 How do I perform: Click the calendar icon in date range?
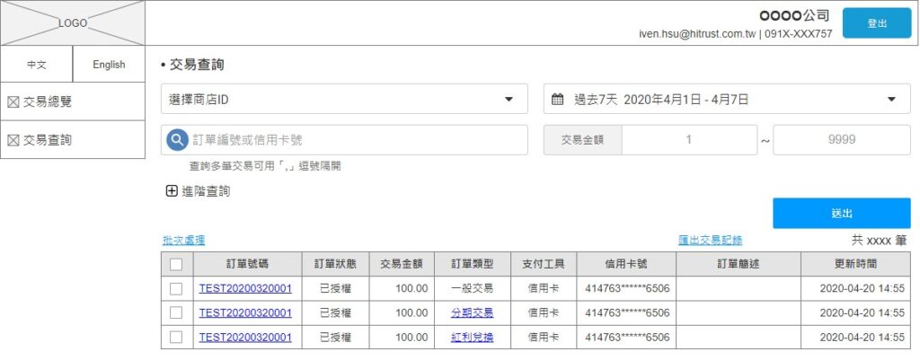pos(557,100)
